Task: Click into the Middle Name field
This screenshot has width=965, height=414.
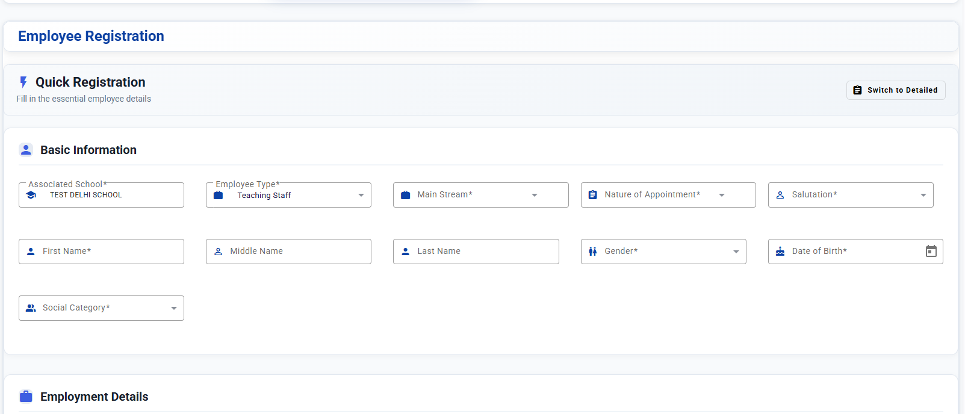Action: click(x=288, y=252)
